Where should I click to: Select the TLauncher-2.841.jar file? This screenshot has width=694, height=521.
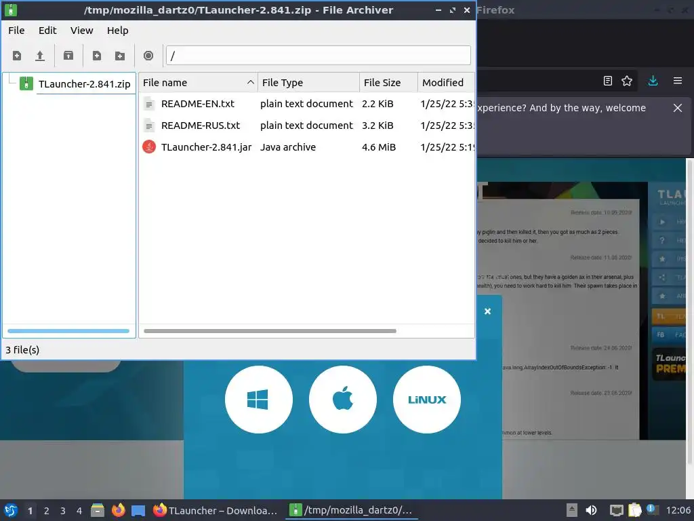(307, 147)
